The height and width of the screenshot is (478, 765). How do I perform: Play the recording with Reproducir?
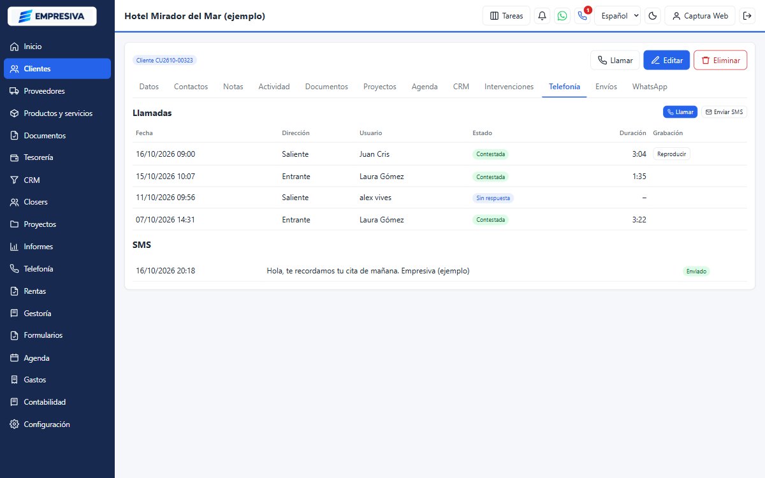(x=671, y=154)
